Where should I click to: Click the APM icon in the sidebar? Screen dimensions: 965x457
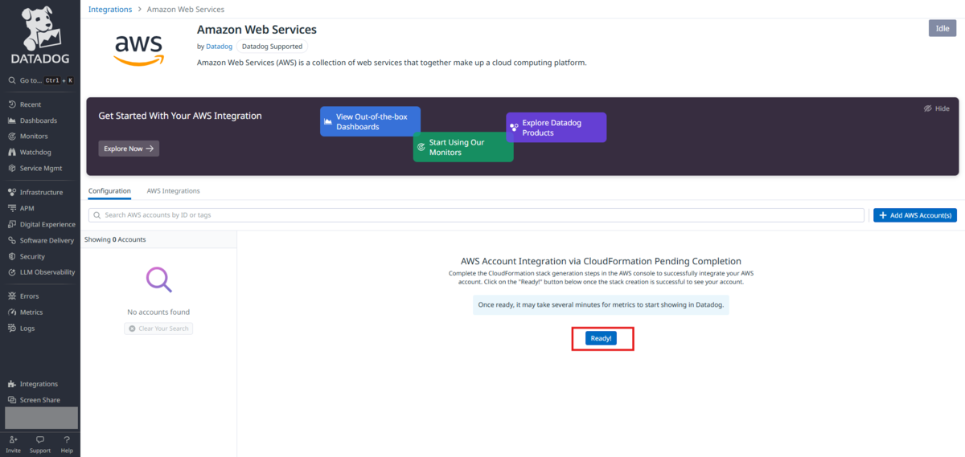12,209
